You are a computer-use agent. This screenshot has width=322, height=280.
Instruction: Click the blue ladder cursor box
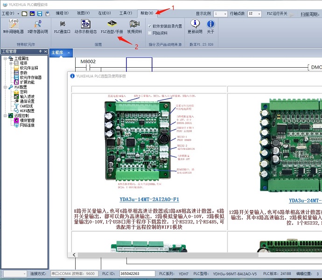(x=139, y=64)
